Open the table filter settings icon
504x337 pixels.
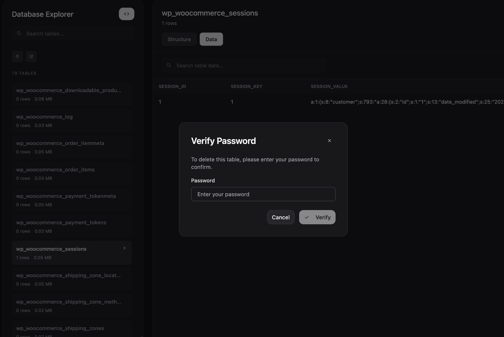[31, 56]
